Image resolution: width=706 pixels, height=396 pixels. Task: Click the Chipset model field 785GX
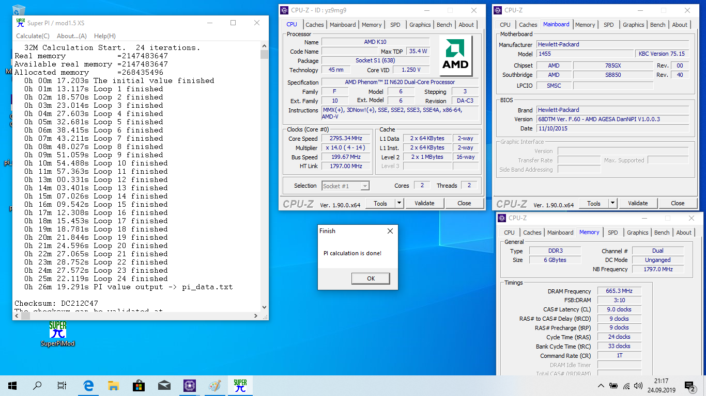click(613, 65)
